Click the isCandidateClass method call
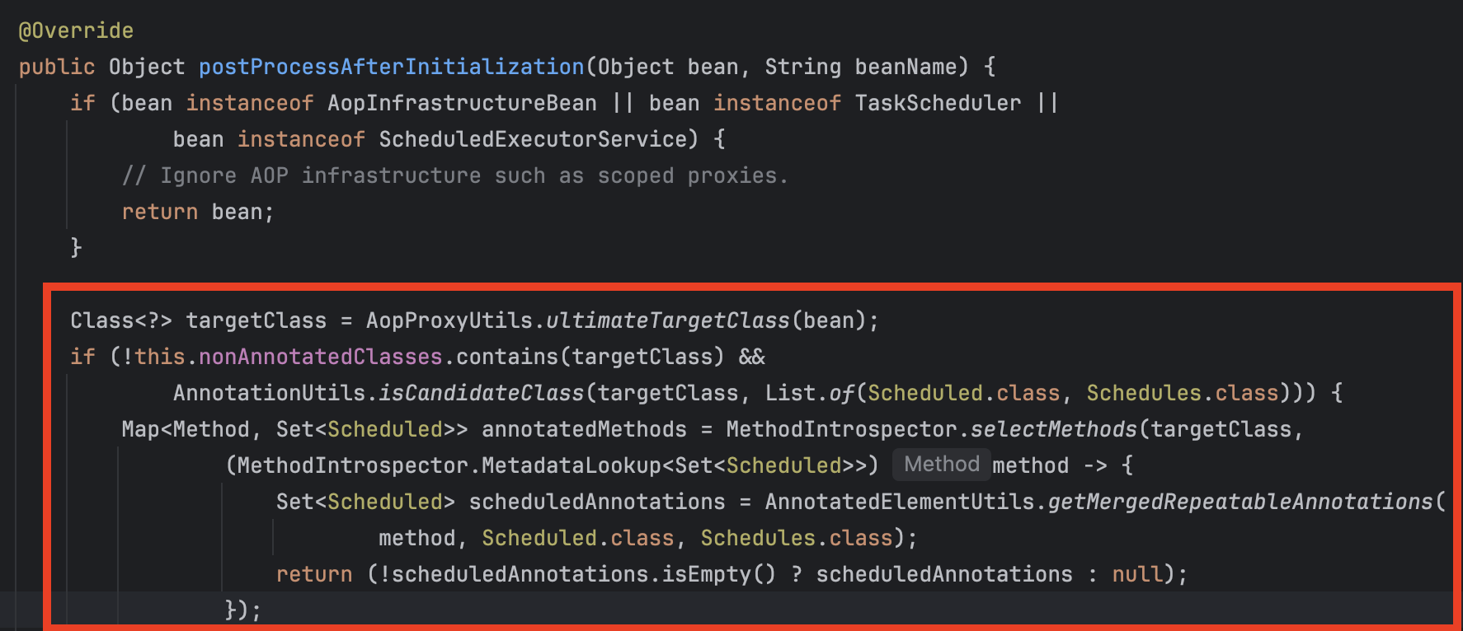The height and width of the screenshot is (631, 1463). click(x=481, y=393)
